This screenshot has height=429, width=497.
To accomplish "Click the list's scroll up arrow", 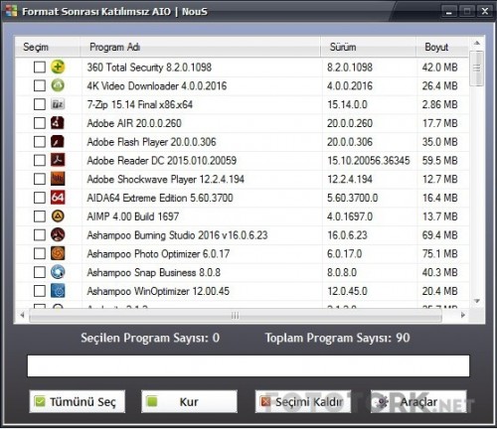I will 477,43.
